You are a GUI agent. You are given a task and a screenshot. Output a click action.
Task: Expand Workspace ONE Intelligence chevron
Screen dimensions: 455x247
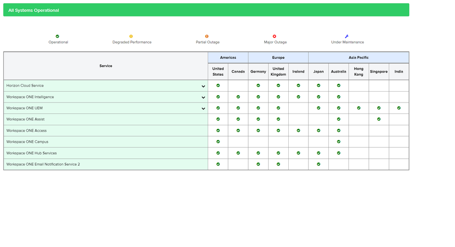click(203, 98)
